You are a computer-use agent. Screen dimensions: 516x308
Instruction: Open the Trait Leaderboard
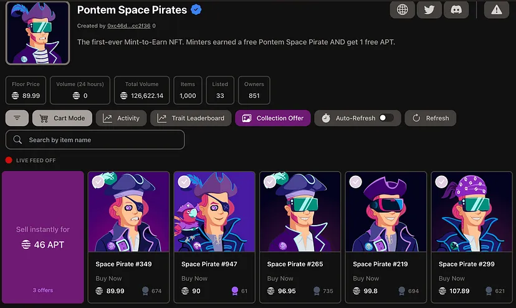[191, 118]
